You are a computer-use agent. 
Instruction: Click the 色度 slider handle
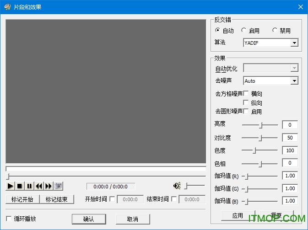(x=254, y=150)
